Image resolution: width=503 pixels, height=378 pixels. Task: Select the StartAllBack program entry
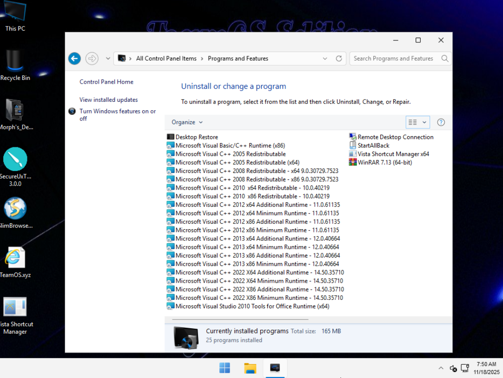coord(373,146)
